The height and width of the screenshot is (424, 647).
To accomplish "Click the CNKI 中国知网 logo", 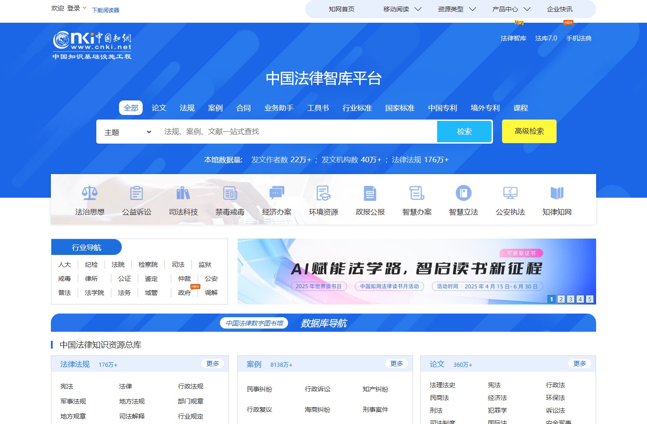I will pos(92,45).
